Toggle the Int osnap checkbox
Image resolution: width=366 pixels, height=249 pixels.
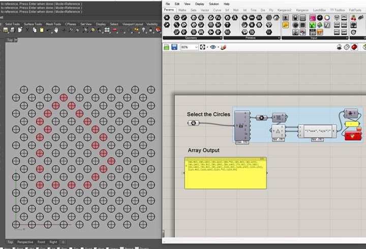[49, 248]
